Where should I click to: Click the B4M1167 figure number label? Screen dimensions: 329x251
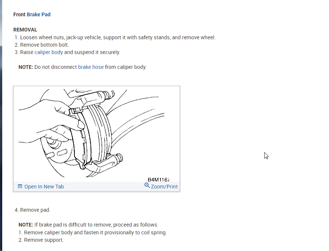(x=159, y=180)
